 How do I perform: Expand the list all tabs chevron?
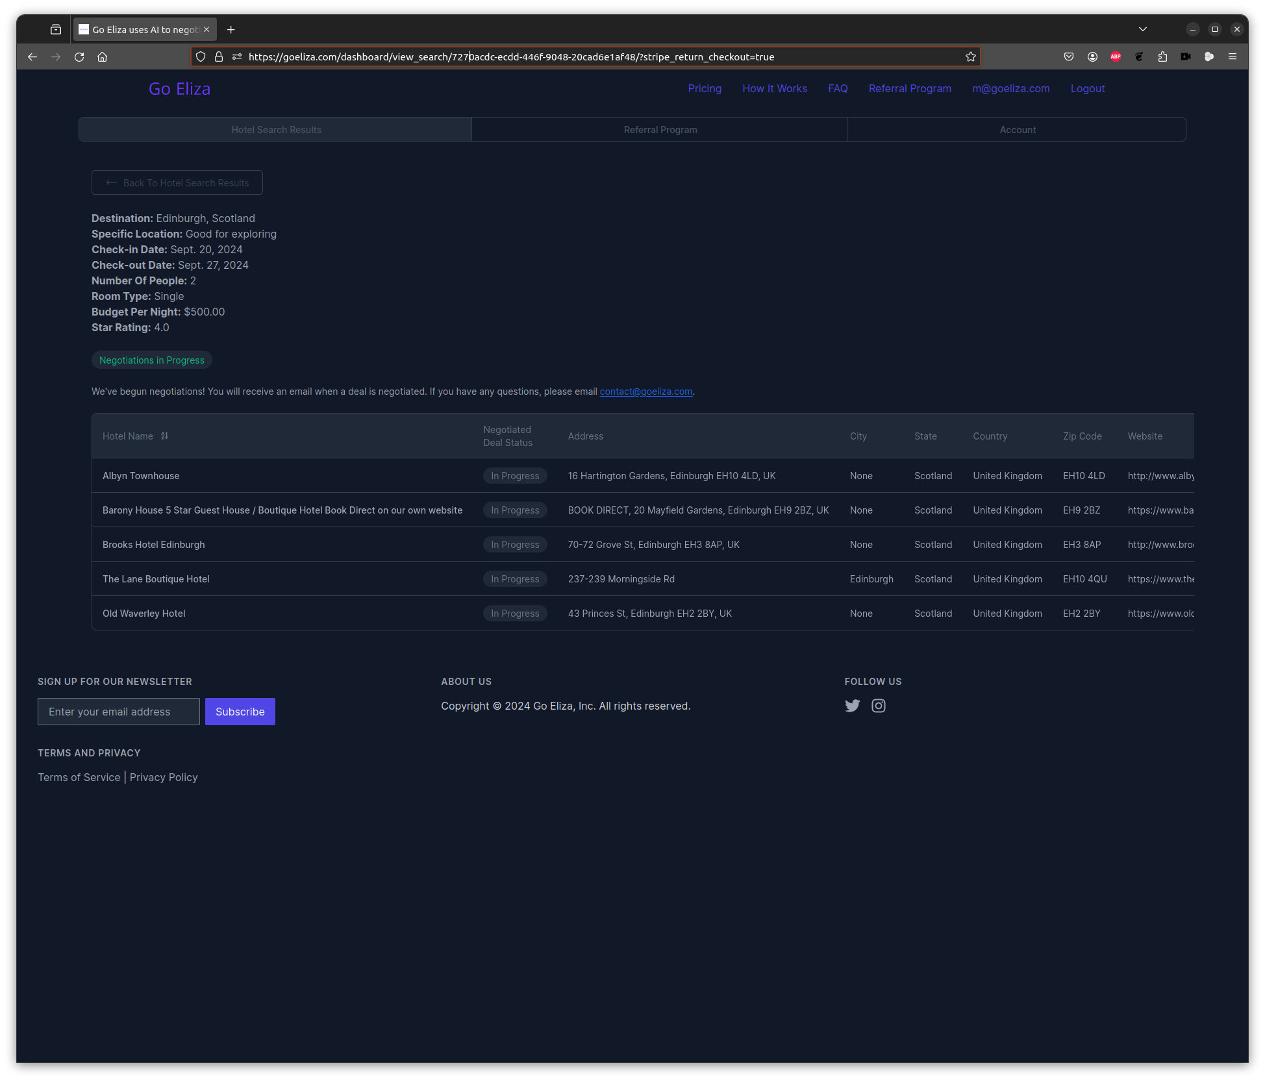tap(1142, 29)
